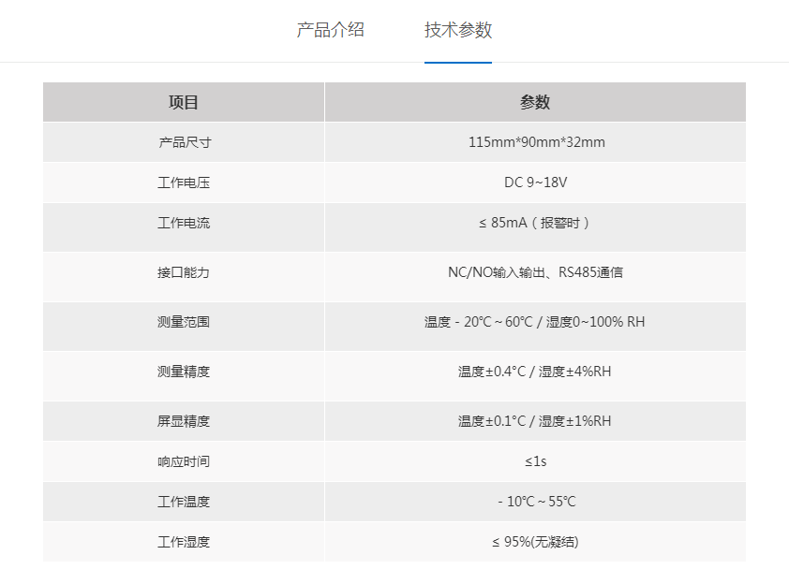Click the 项目 column header

tap(184, 103)
